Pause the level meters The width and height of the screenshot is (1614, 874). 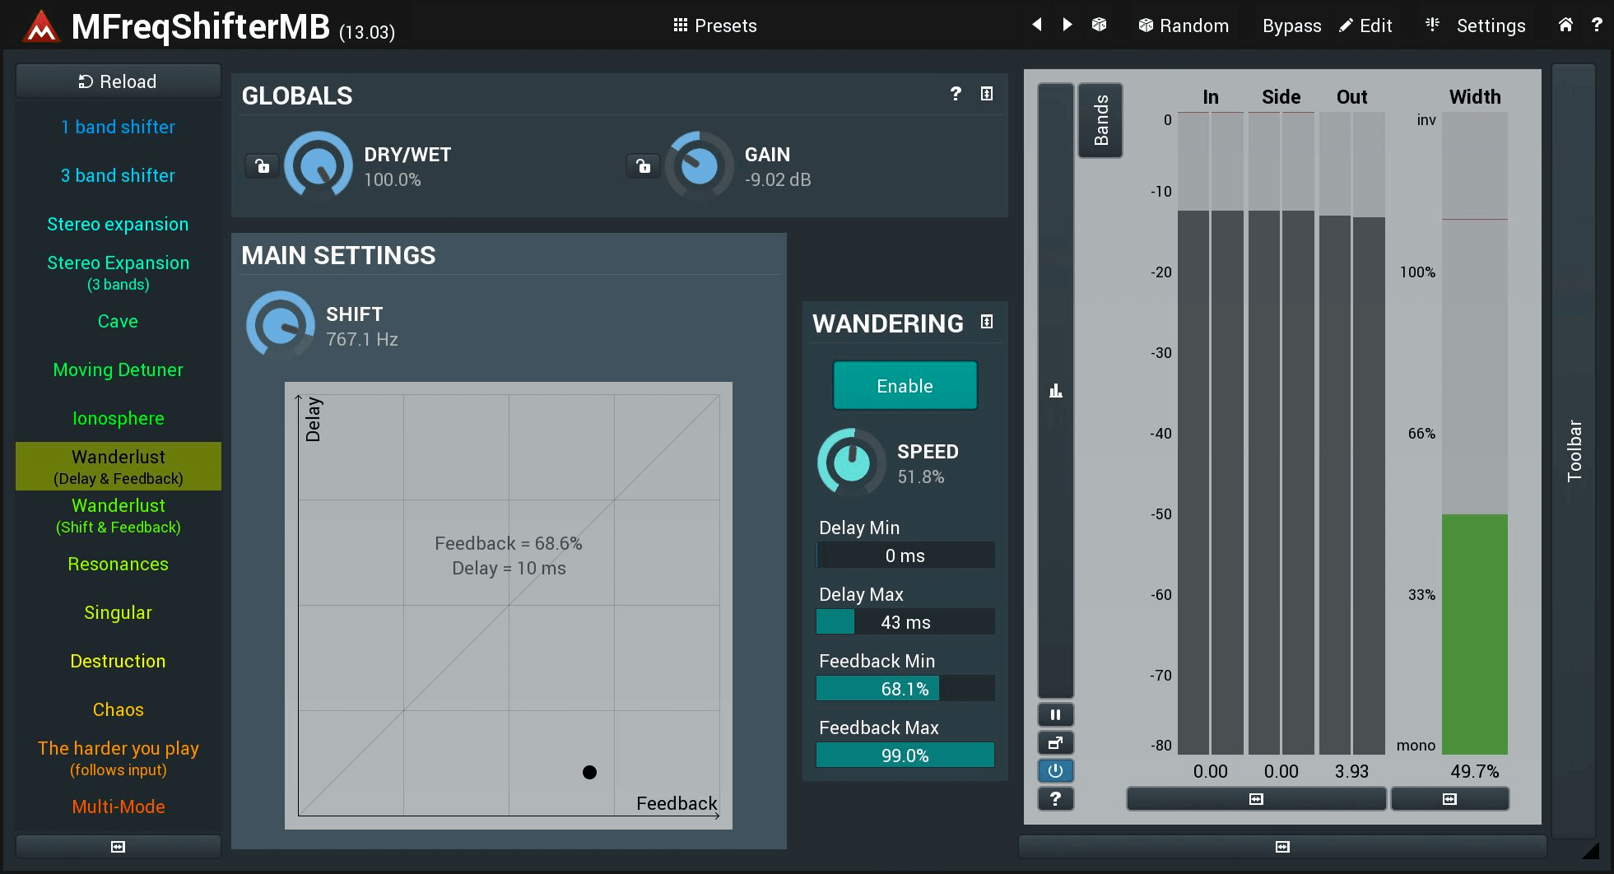tap(1055, 714)
